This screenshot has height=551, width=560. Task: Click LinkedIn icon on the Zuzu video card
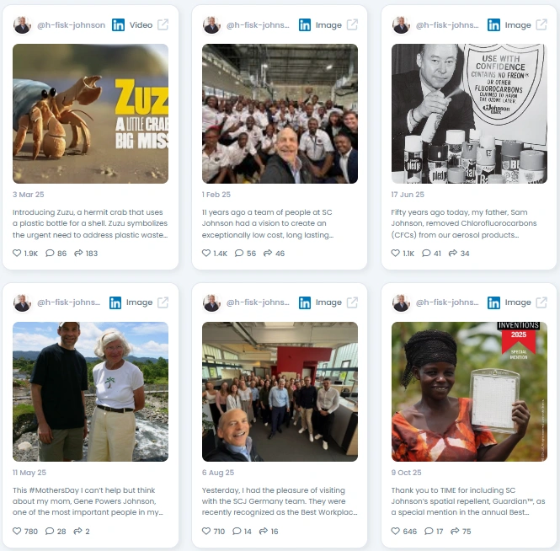tap(118, 25)
